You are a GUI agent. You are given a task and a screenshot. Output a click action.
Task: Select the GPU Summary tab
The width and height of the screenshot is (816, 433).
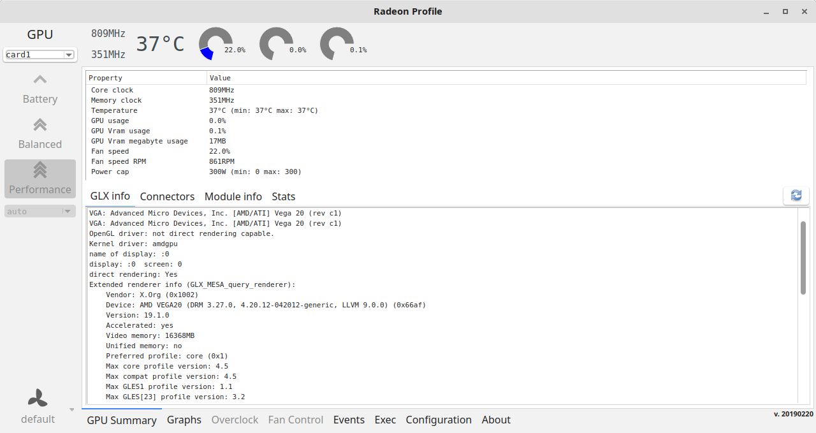click(x=122, y=420)
